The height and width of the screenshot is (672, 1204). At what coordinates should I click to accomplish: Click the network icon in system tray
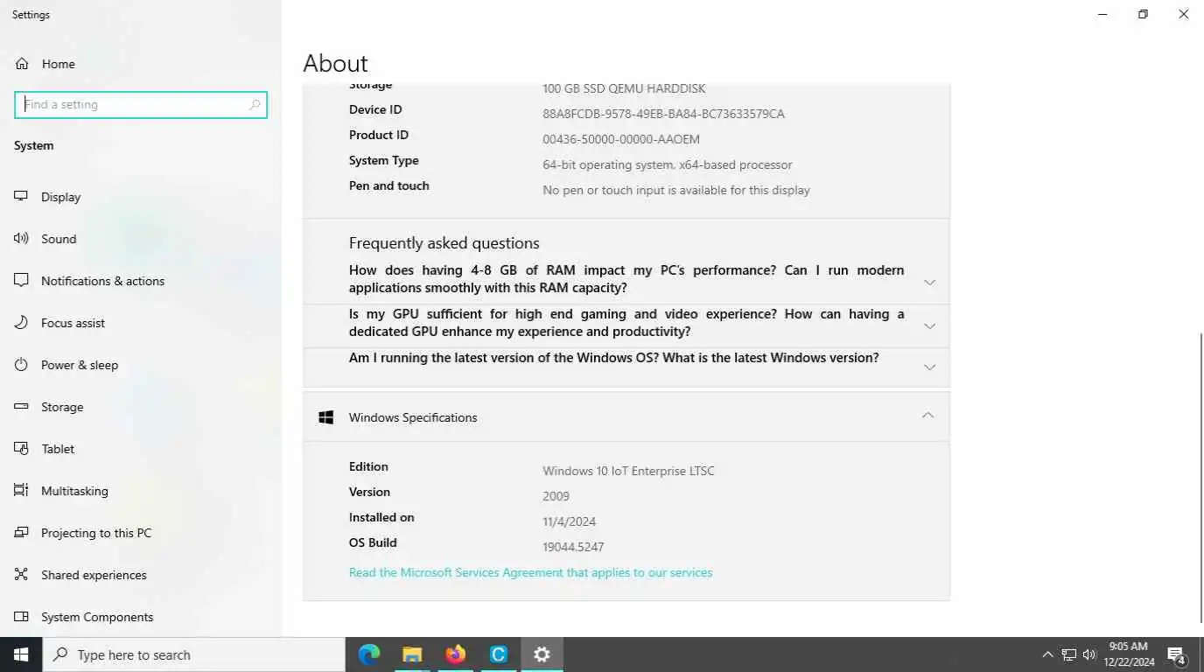(1068, 654)
